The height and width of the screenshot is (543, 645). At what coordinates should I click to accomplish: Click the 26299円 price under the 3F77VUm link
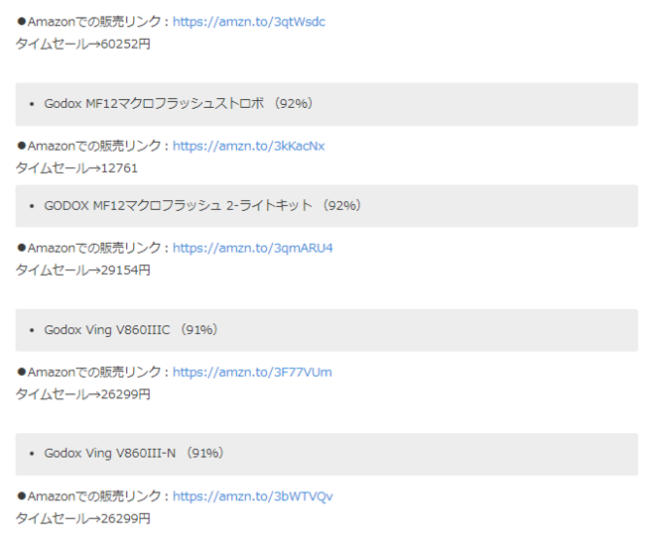pos(83,394)
